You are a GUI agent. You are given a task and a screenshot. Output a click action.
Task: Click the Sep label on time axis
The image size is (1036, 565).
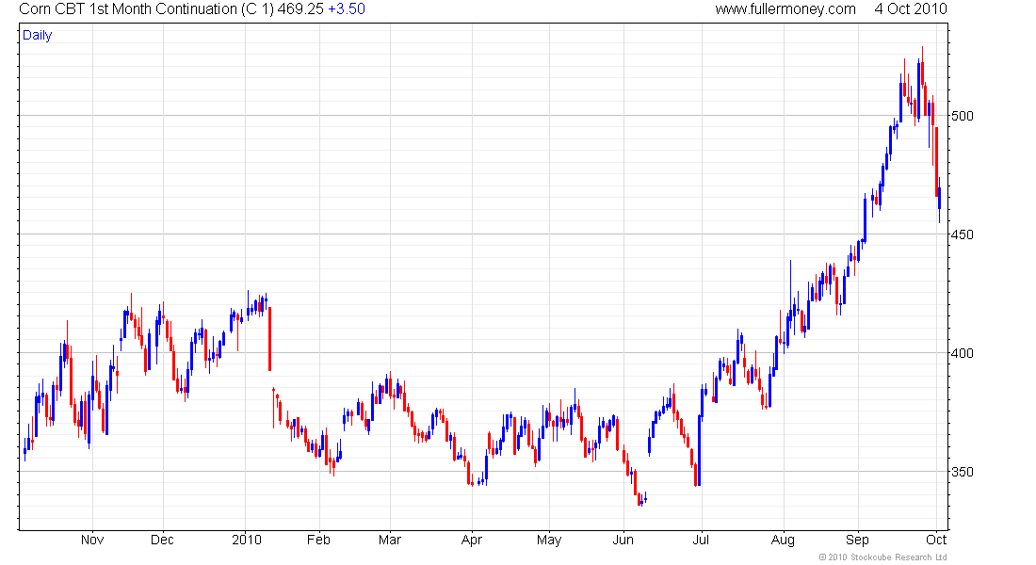[858, 540]
